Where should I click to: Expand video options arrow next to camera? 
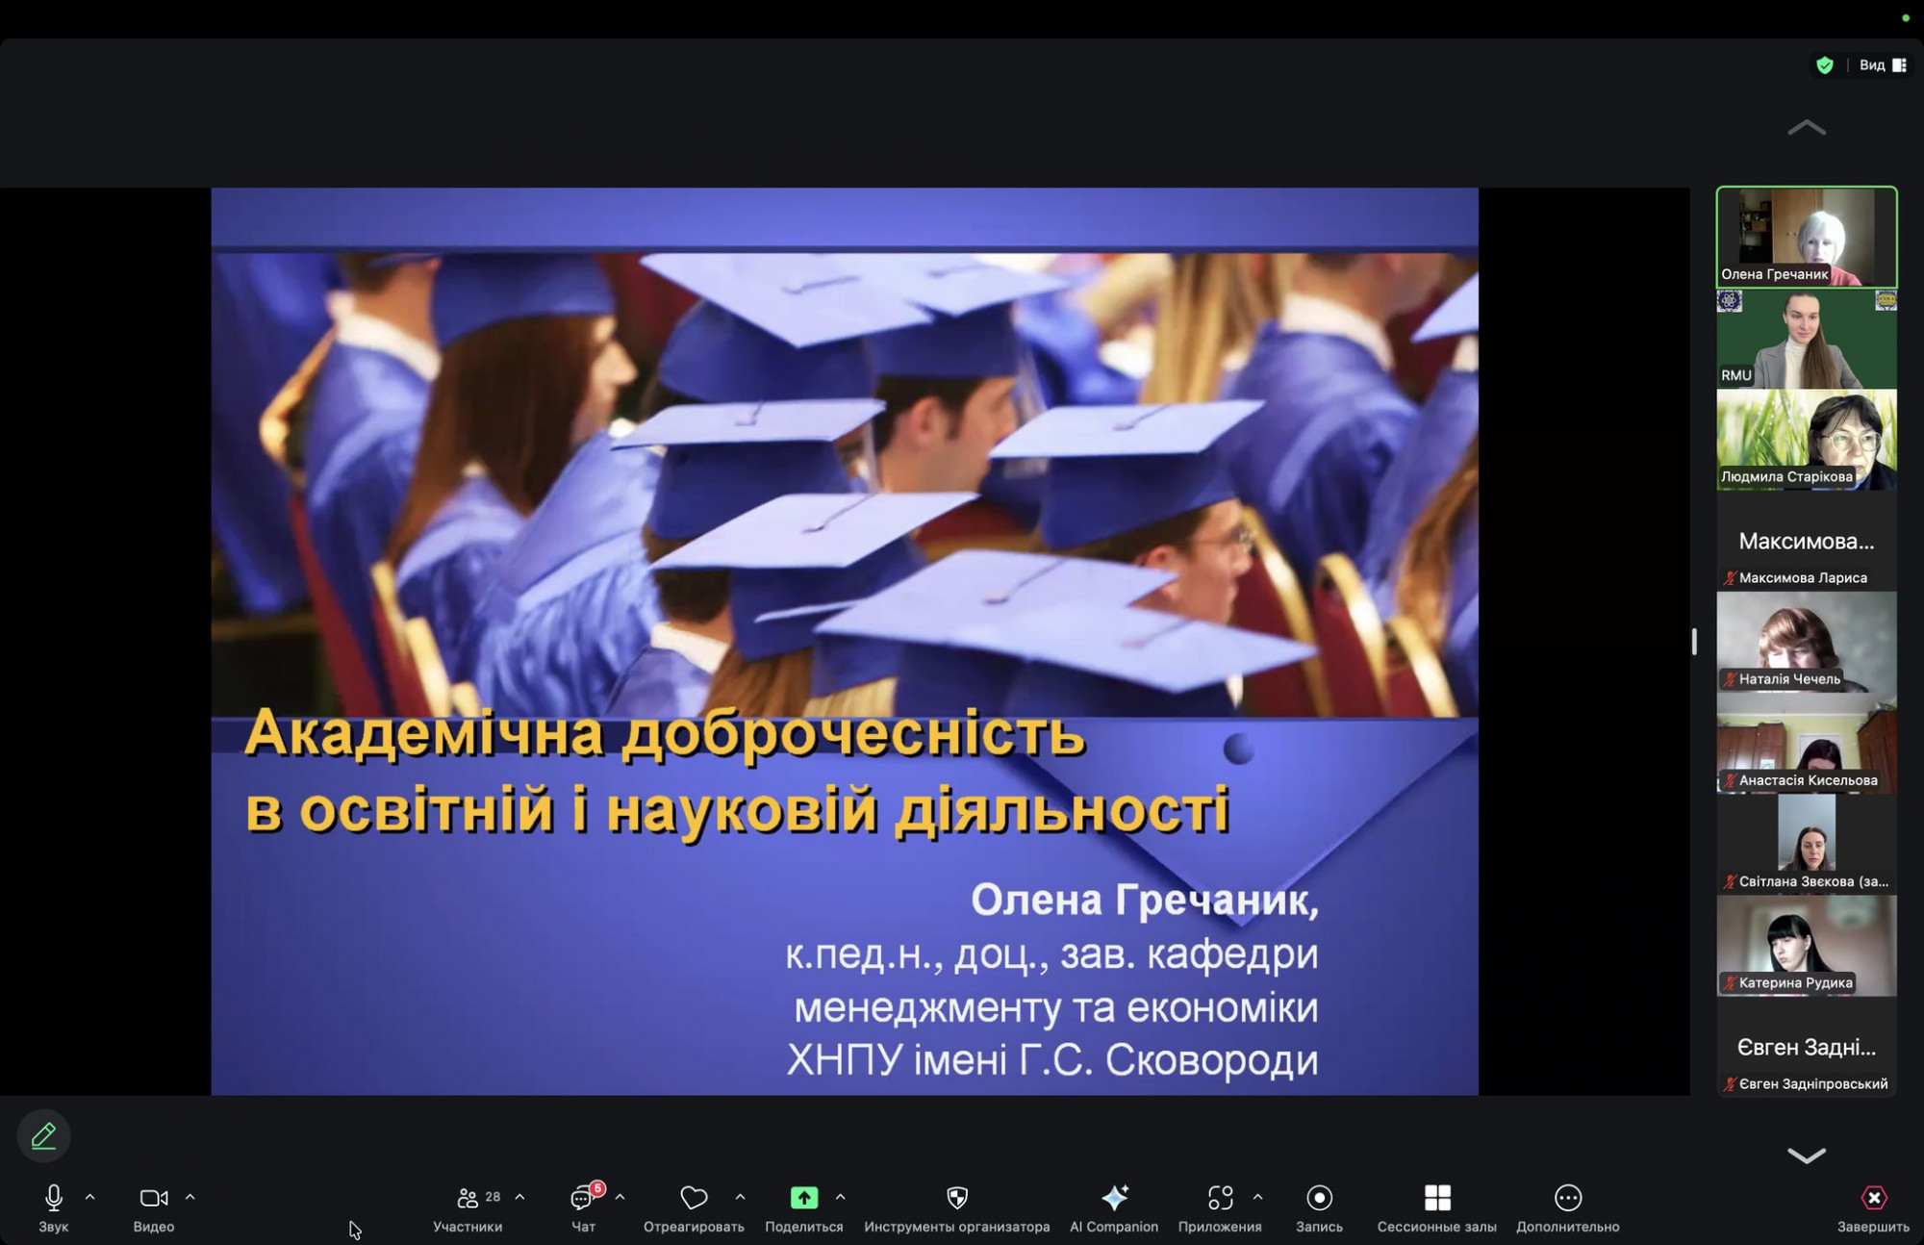[x=190, y=1198]
